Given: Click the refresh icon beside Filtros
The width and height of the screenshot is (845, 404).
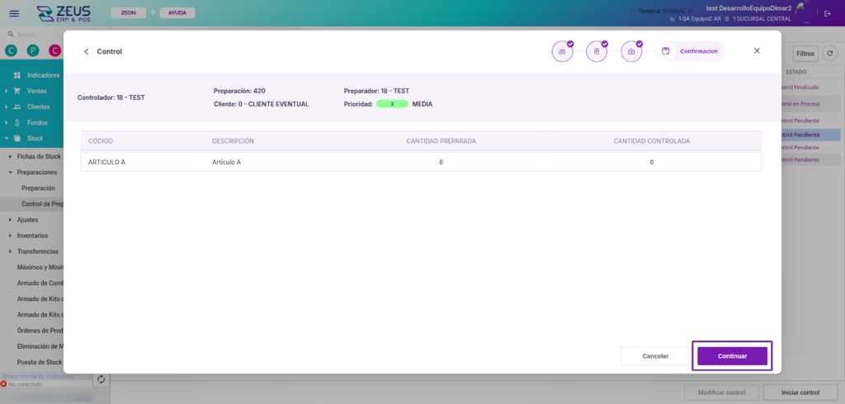Looking at the screenshot, I should (830, 54).
